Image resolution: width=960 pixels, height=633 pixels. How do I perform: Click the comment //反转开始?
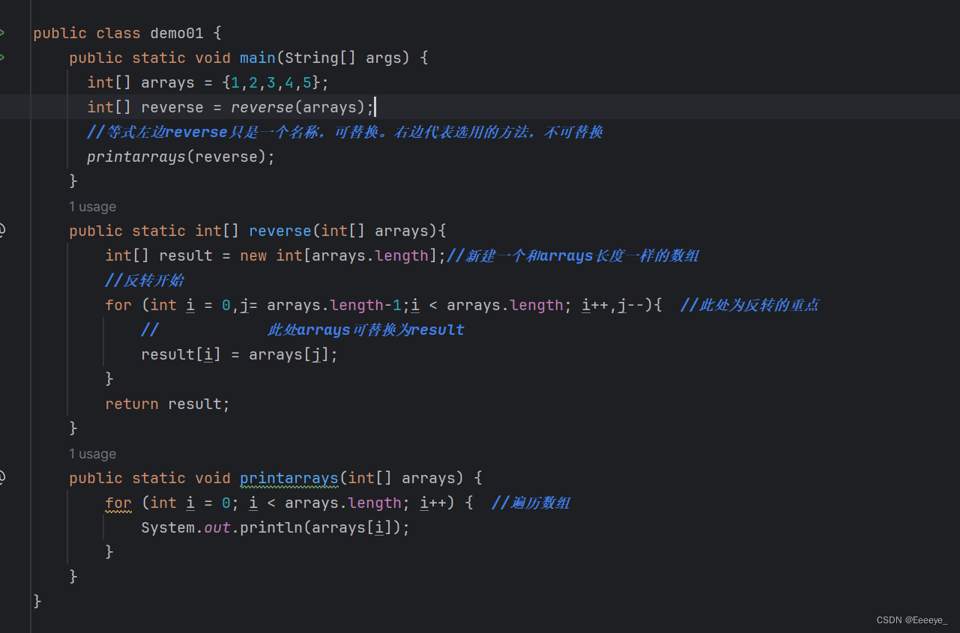(x=145, y=280)
